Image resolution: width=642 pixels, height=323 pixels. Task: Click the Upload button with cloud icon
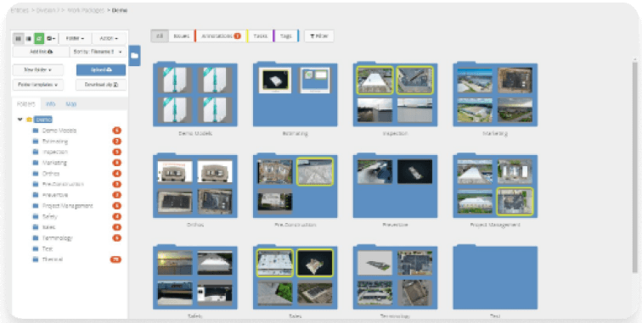tap(101, 70)
